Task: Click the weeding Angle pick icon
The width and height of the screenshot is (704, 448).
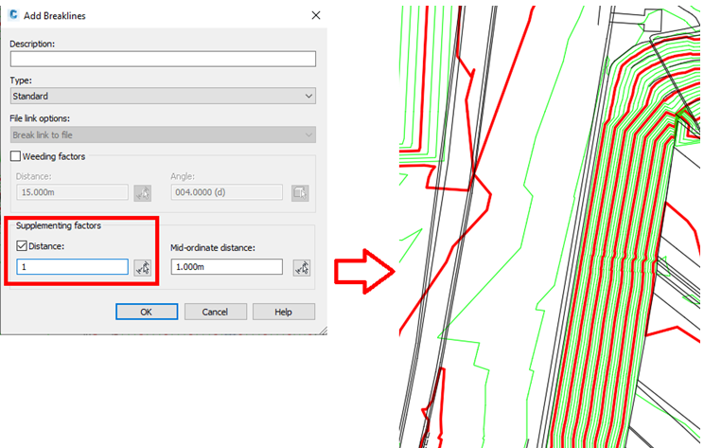Action: click(300, 193)
